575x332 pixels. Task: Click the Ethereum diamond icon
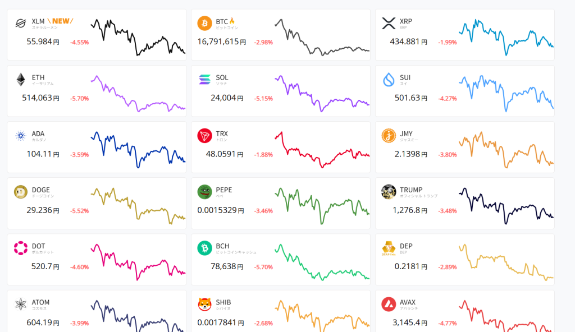21,80
